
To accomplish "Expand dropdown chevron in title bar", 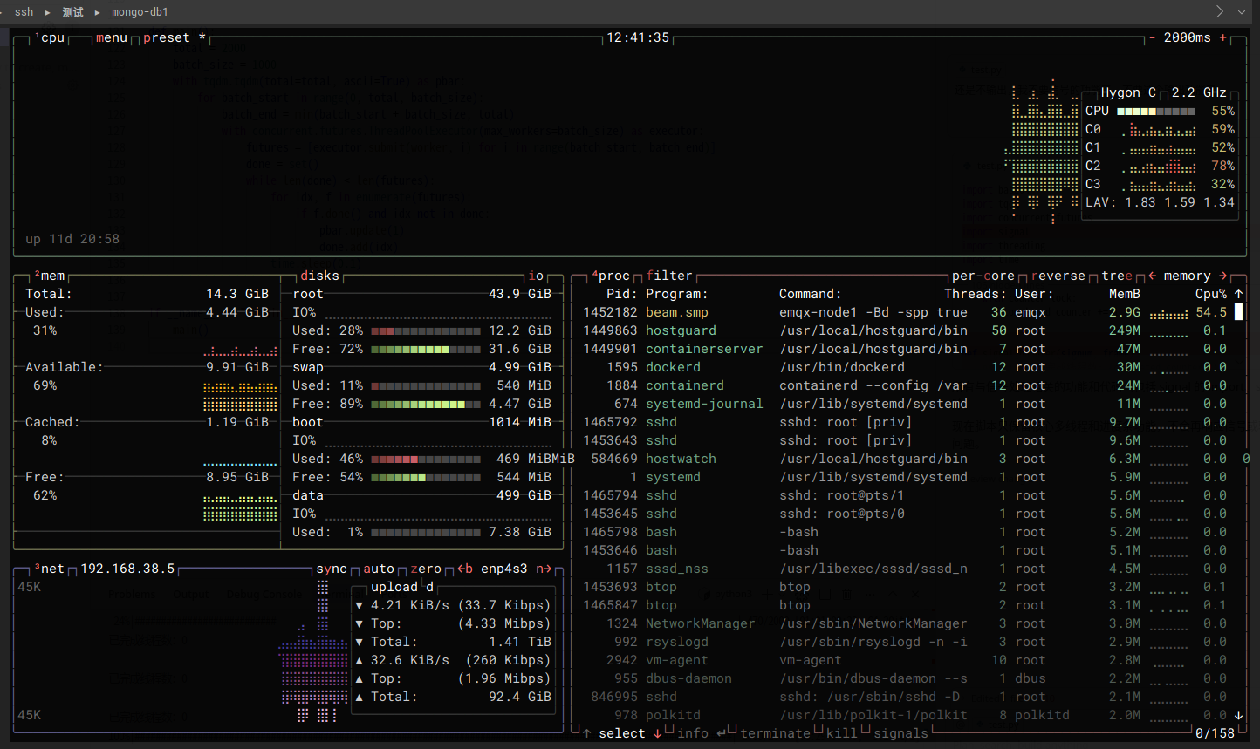I will (x=1242, y=12).
